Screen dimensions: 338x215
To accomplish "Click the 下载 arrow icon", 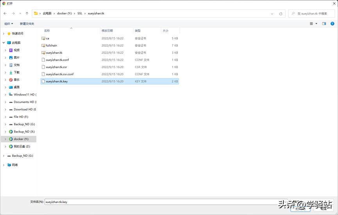I will 11,72.
